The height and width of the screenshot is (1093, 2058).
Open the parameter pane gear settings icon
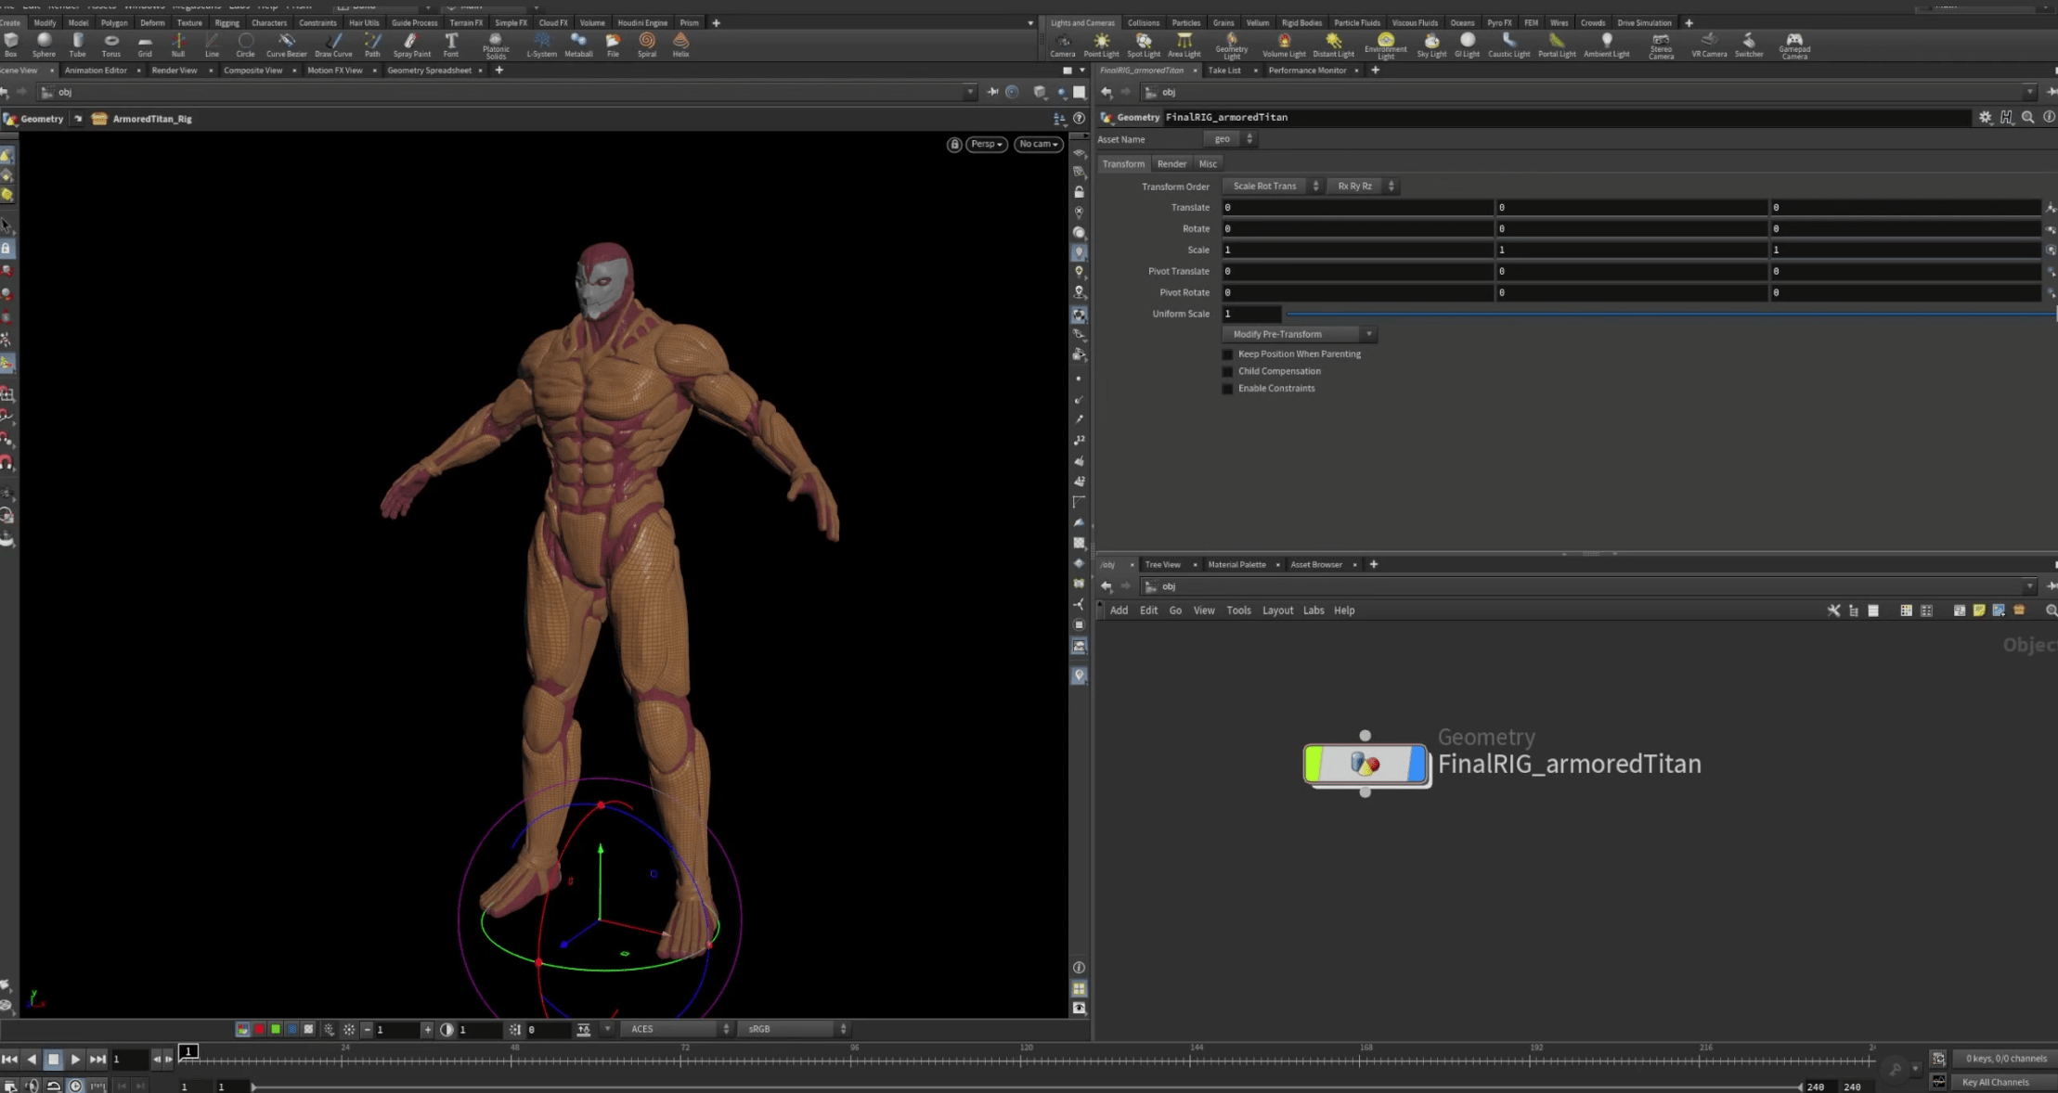coord(1985,117)
